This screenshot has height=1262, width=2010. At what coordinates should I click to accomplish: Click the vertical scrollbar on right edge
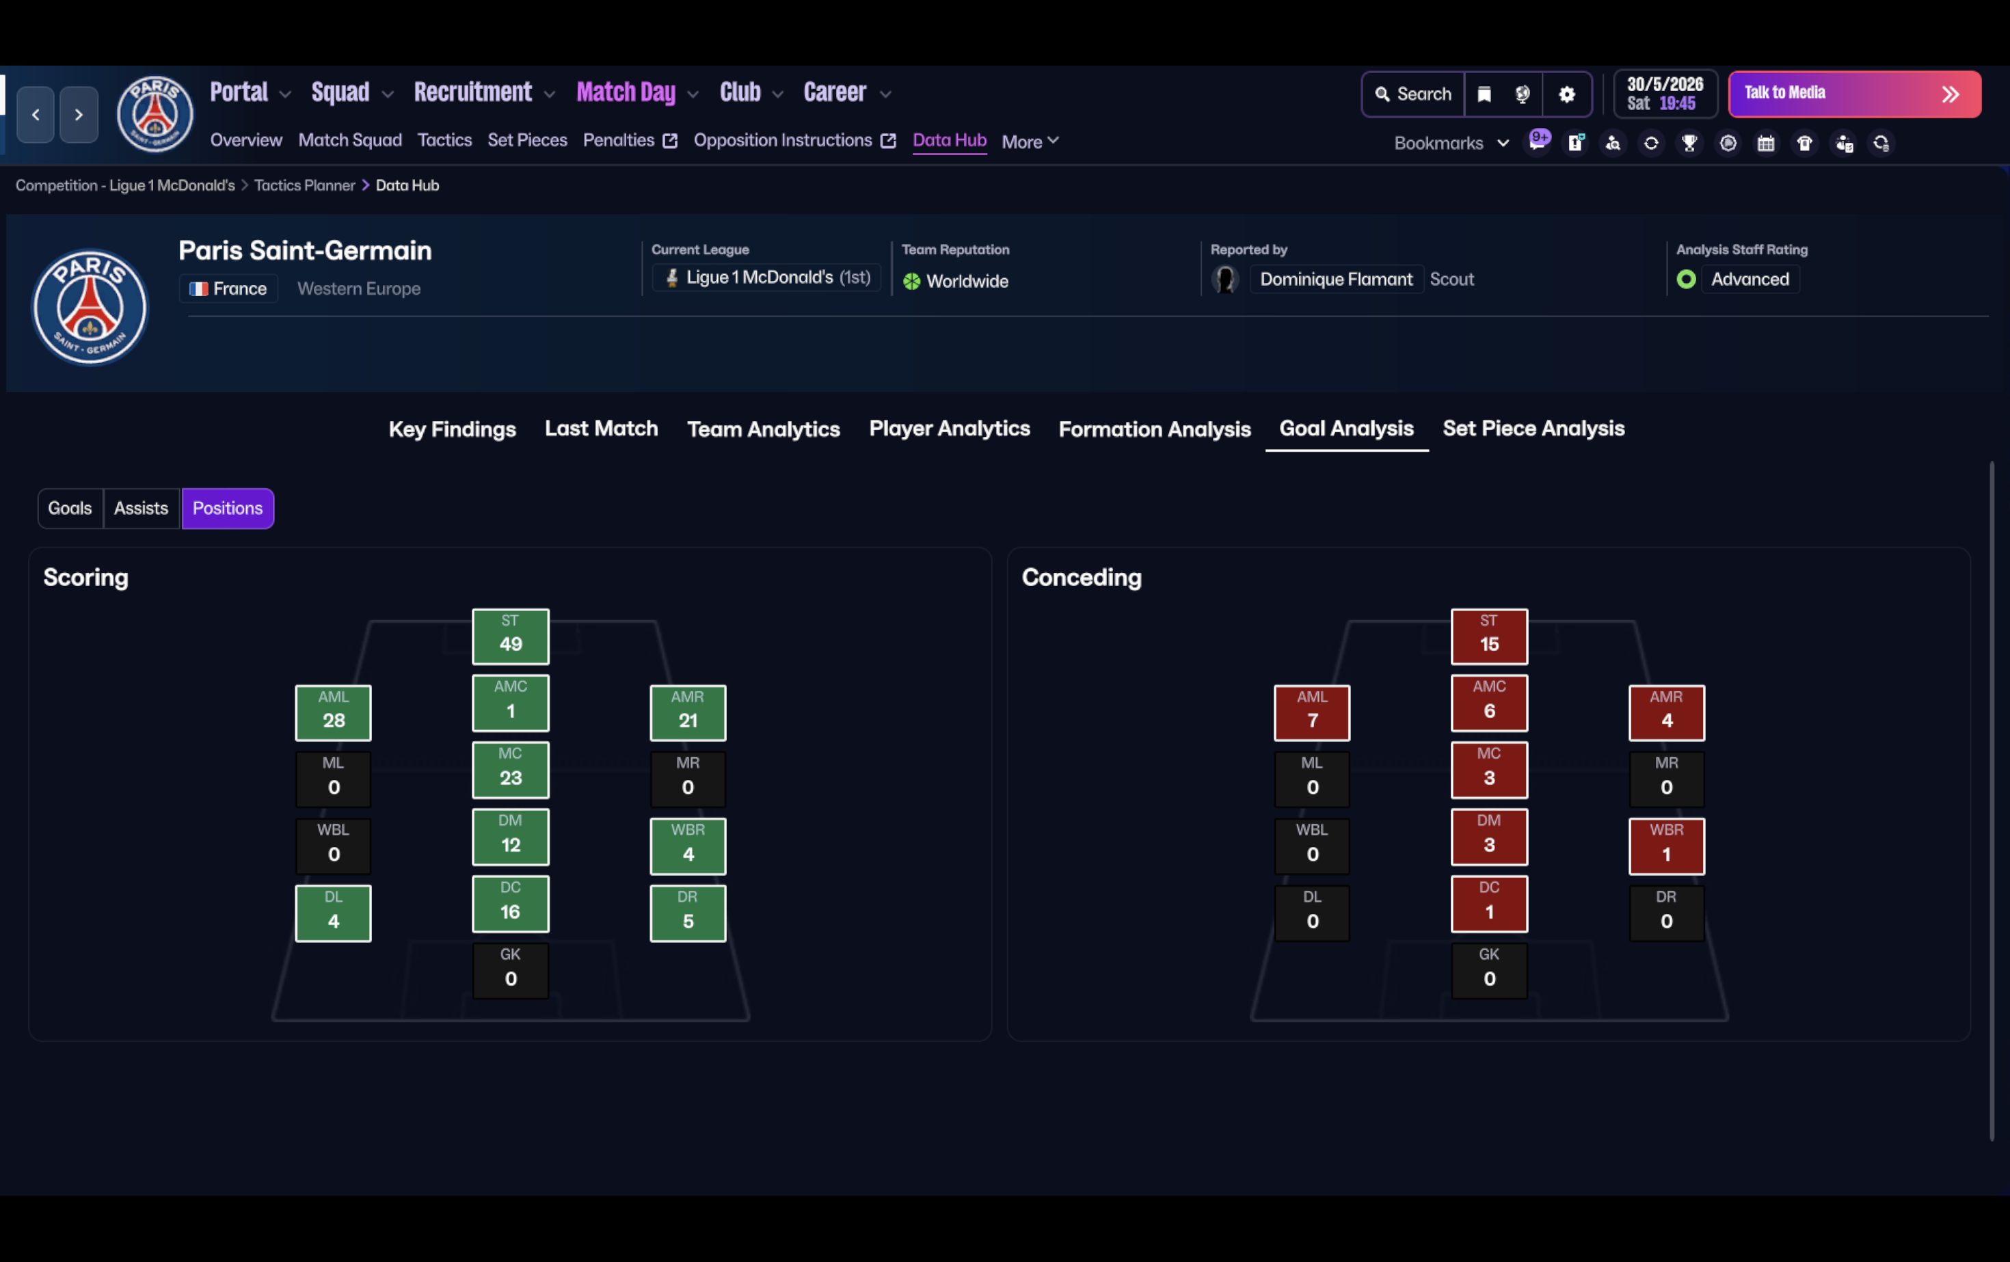[x=1991, y=800]
